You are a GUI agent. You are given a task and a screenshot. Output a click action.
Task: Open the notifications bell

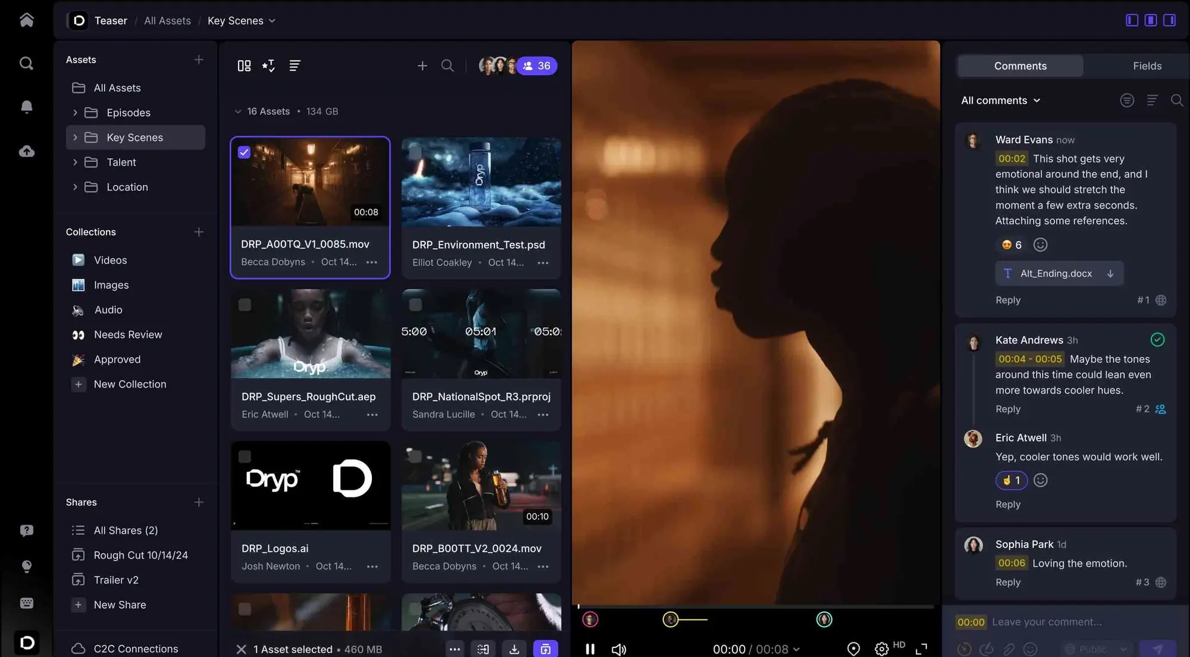tap(26, 107)
